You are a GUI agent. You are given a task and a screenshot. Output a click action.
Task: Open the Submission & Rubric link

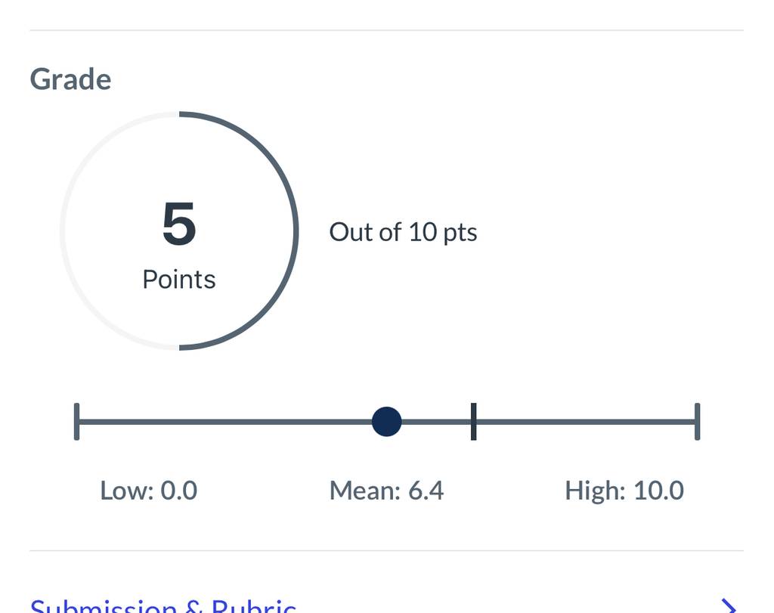163,605
